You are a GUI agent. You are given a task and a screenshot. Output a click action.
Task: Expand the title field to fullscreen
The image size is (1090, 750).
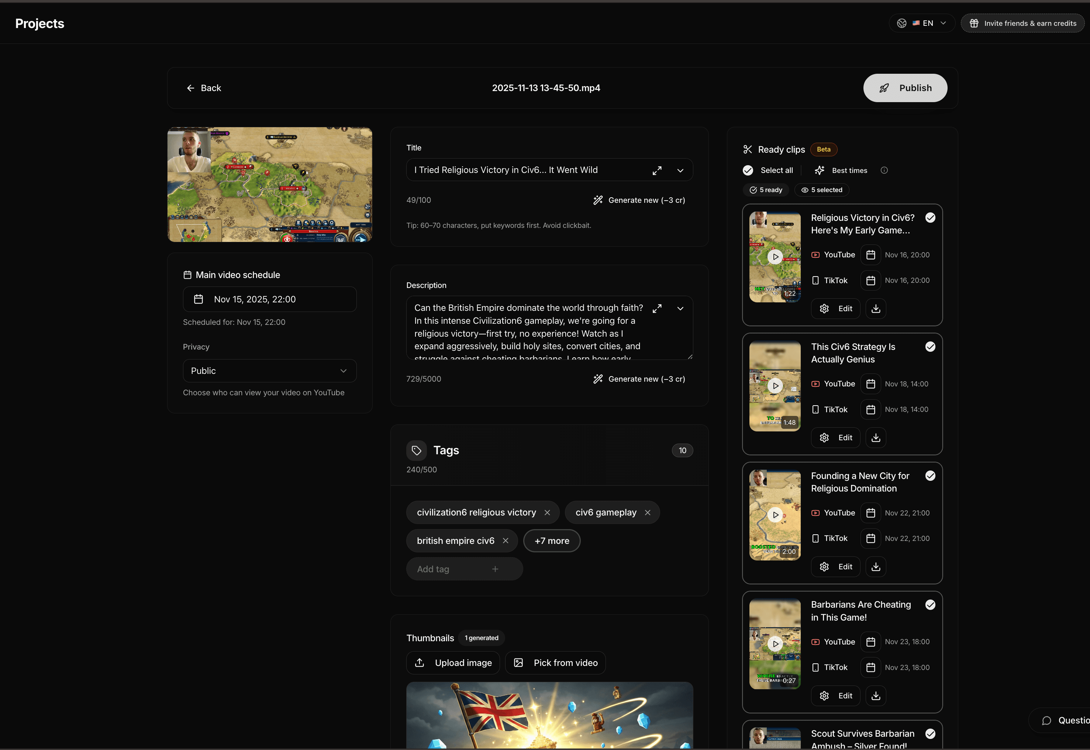point(657,171)
